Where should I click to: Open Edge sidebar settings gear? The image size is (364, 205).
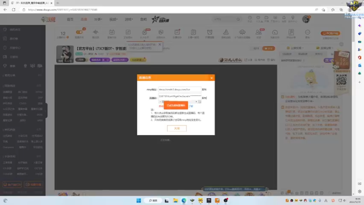click(x=359, y=191)
